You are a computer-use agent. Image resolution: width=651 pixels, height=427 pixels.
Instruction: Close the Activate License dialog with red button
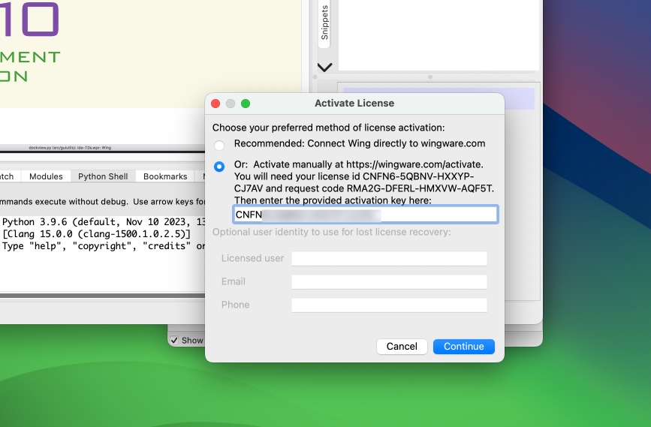point(215,104)
